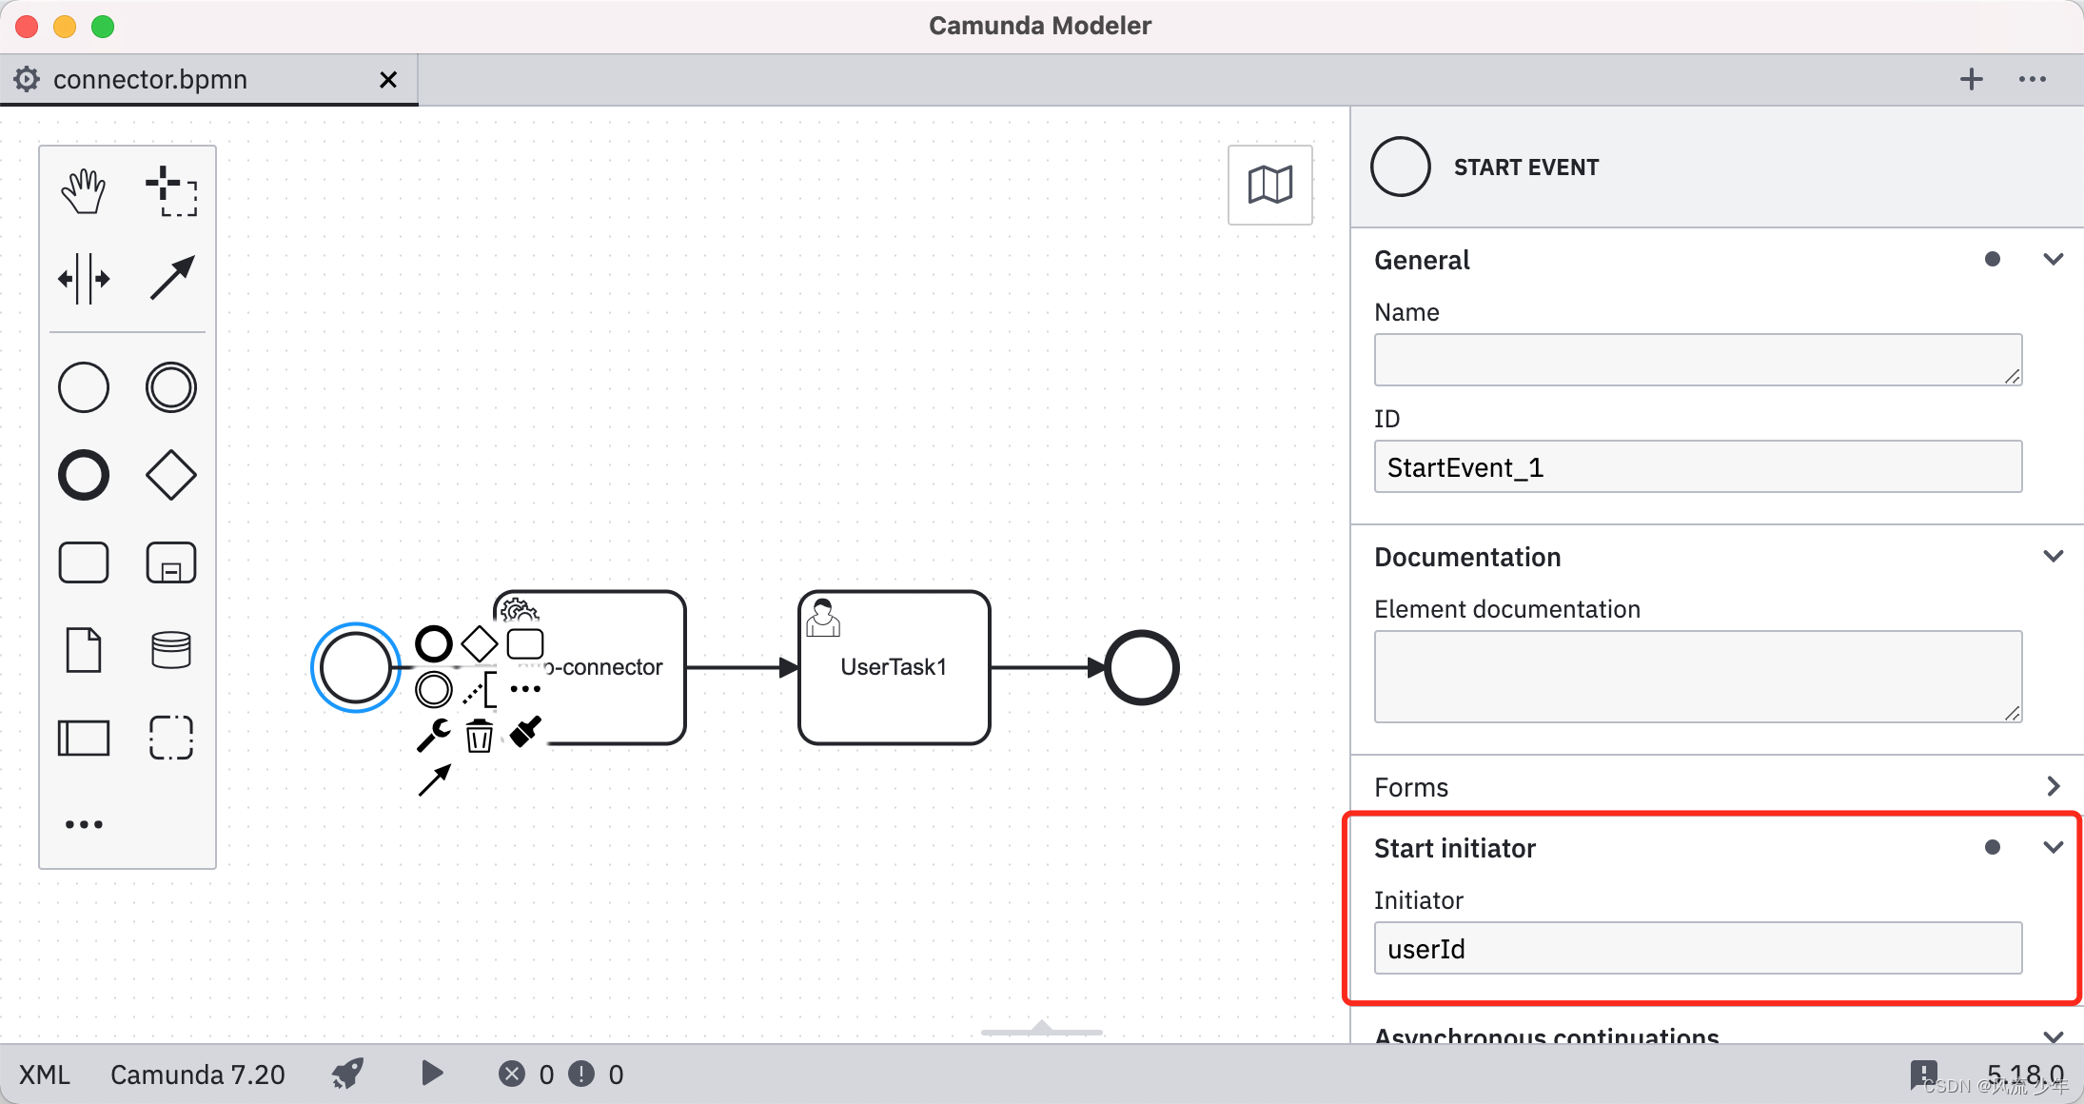Select the start event circle tool
Screen dimensions: 2084x1104
pos(83,384)
